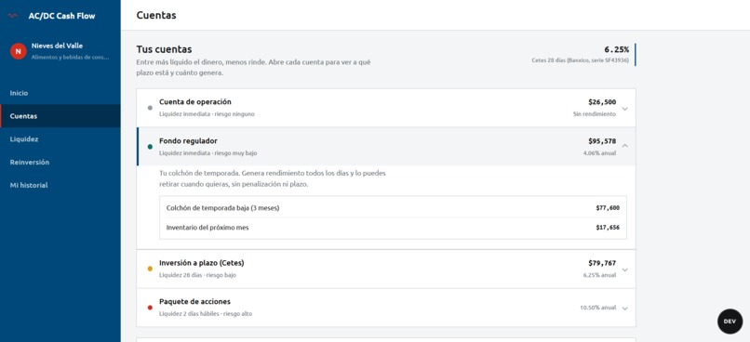Click the 6.25% anual yield
The width and height of the screenshot is (750, 342).
point(600,275)
